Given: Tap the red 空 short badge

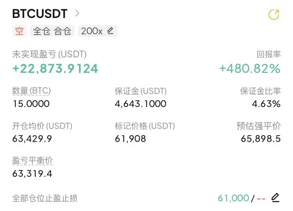Looking at the screenshot, I should click(19, 31).
